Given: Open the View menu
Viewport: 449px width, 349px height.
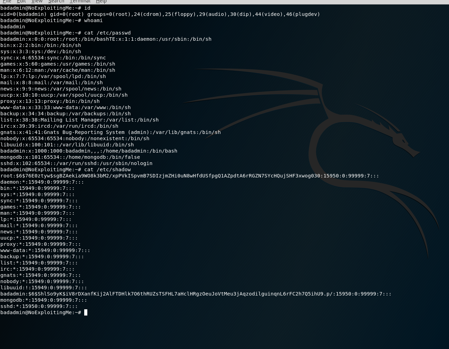Looking at the screenshot, I should point(37,1).
